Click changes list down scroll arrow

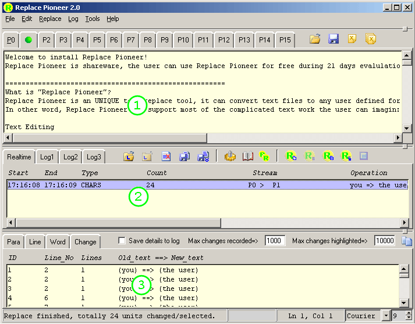[x=404, y=303]
